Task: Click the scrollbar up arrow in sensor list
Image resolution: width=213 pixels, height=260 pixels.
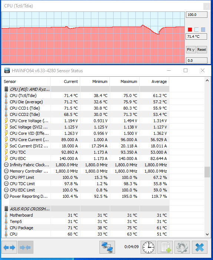Action: click(x=207, y=81)
